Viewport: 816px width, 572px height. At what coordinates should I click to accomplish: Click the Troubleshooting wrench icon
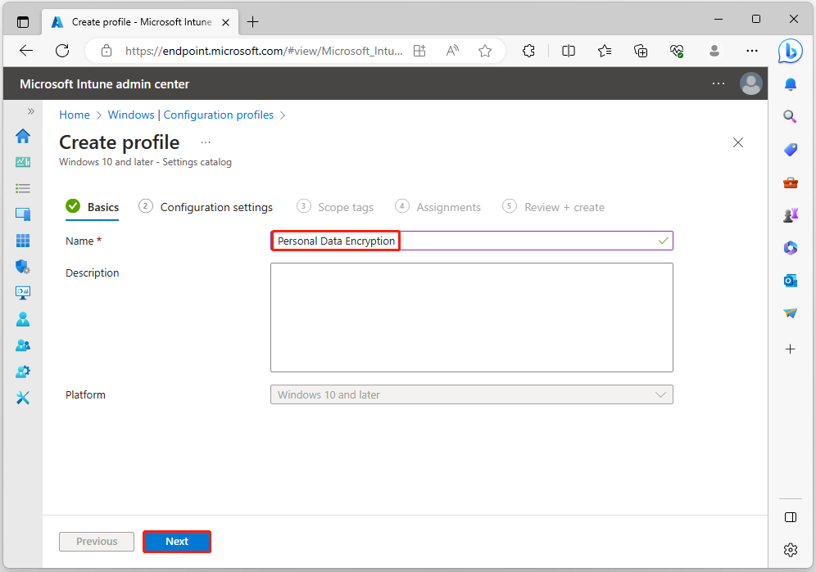[x=23, y=397]
